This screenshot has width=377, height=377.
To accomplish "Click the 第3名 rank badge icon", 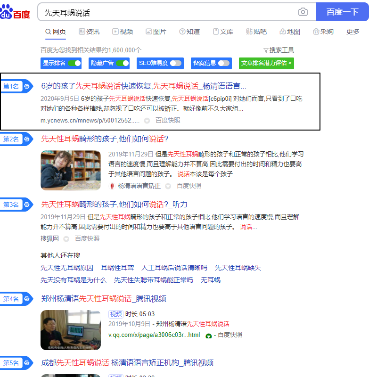I will point(27,205).
